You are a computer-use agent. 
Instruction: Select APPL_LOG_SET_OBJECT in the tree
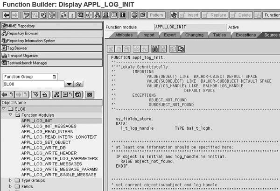(x=46, y=142)
